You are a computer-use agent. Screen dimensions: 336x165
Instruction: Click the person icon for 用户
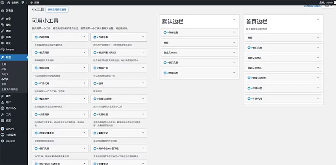[3, 102]
